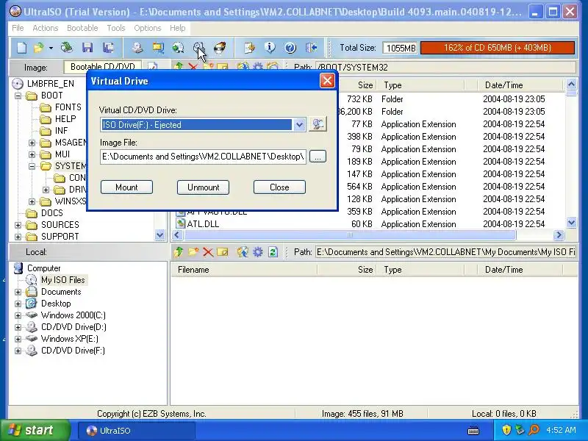
Task: Click the Save floppy-disk toolbar icon
Action: click(87, 48)
